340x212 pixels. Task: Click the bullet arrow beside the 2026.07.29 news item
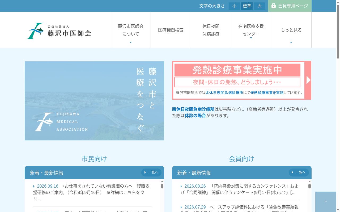[x=181, y=207]
